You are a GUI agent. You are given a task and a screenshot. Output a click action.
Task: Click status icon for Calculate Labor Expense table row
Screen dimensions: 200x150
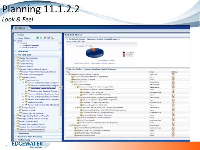click(x=173, y=92)
